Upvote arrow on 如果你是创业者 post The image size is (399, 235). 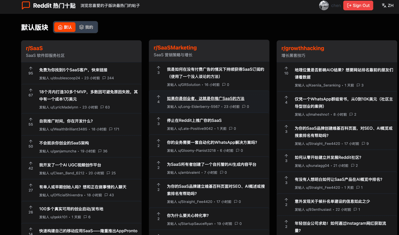(158, 97)
